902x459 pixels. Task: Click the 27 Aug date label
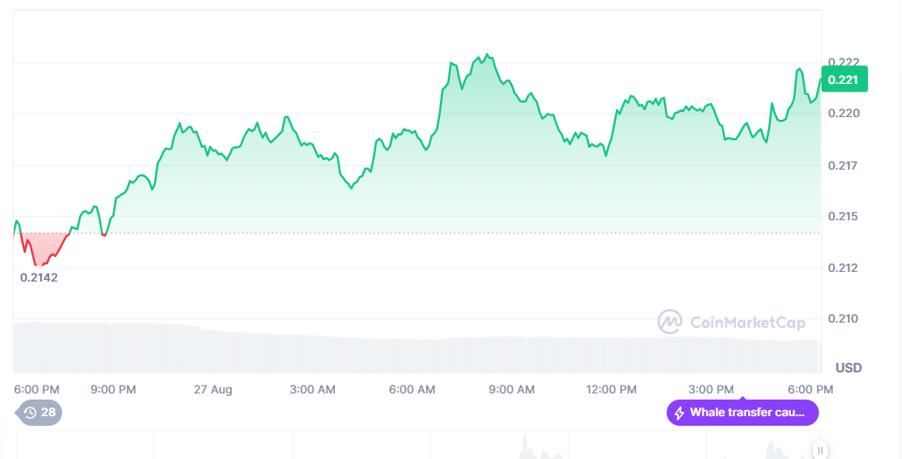[x=213, y=389]
